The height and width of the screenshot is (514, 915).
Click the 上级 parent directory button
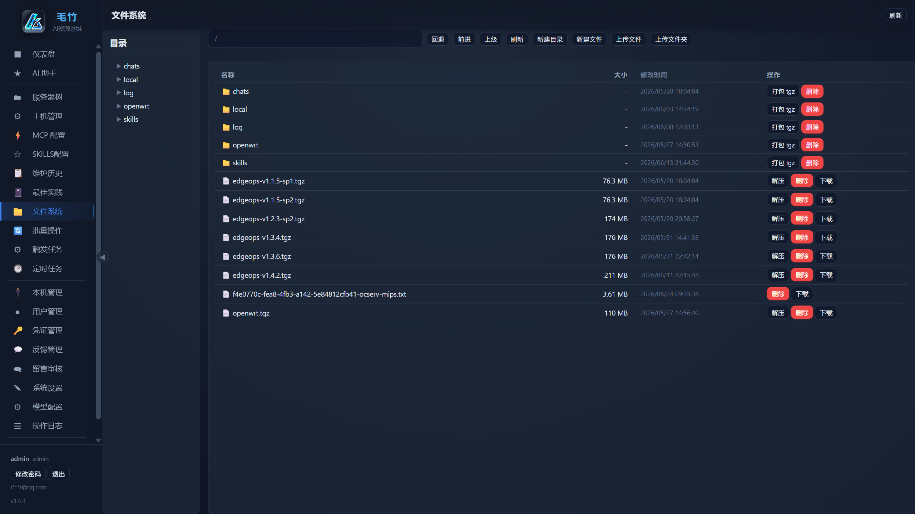491,39
